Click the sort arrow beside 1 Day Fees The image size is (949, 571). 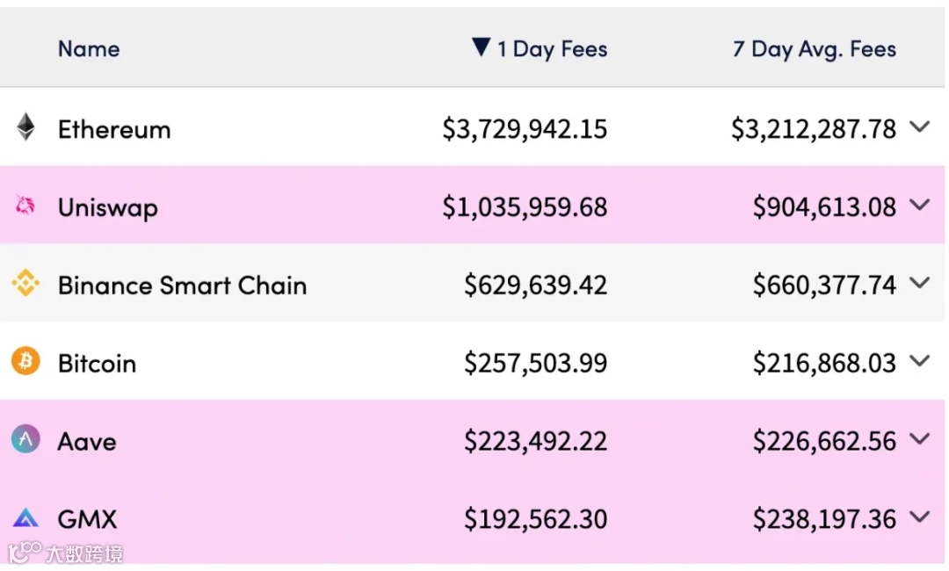(x=480, y=47)
